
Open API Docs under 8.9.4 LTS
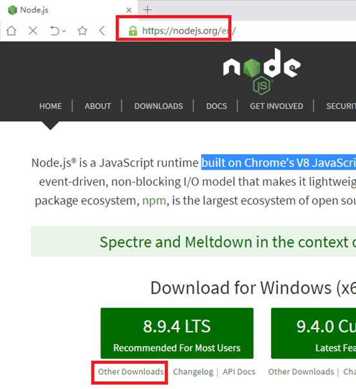point(239,372)
